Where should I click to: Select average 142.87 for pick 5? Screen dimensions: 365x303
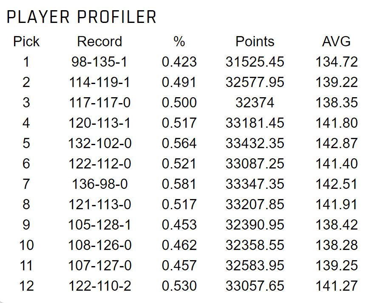click(337, 143)
